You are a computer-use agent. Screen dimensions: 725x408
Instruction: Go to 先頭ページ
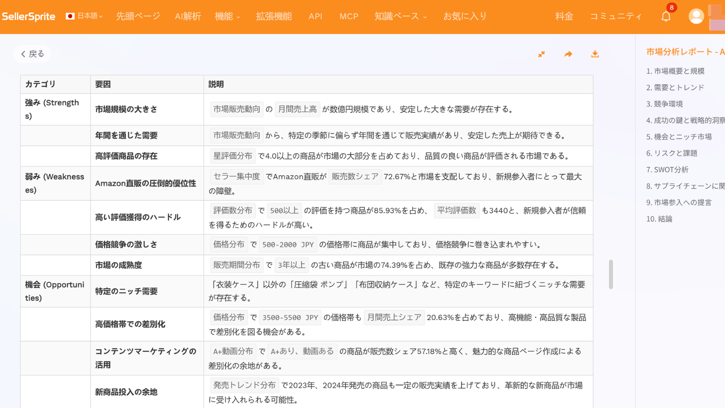pyautogui.click(x=138, y=16)
